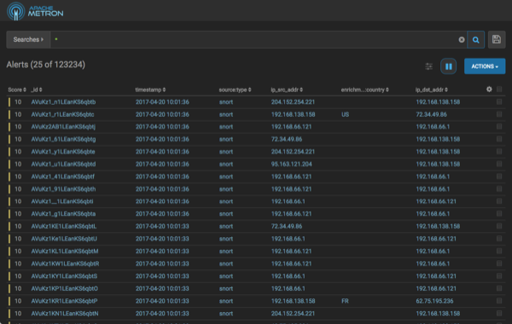Tick the select-all checkbox in table header

click(499, 89)
